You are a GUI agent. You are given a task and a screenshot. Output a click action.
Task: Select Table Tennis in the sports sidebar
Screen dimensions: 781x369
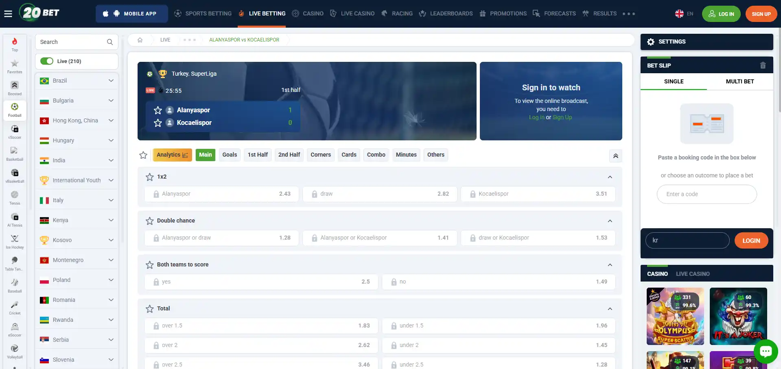pos(15,264)
